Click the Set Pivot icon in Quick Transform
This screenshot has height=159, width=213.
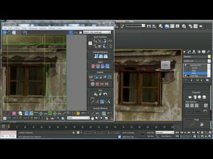(90, 43)
